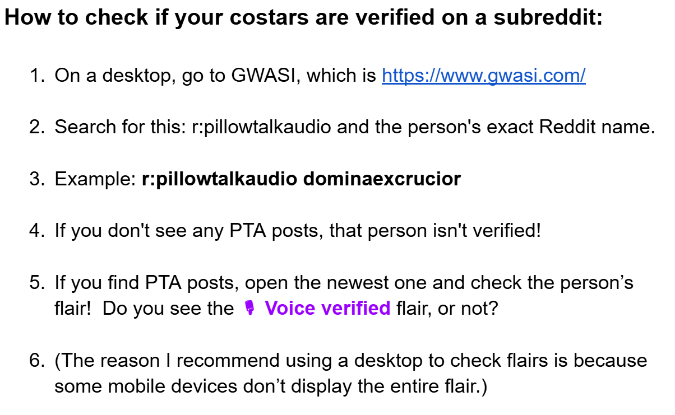Screen dimensions: 675x415
Task: Click the bold word "dominaexcrucior"
Action: [382, 179]
